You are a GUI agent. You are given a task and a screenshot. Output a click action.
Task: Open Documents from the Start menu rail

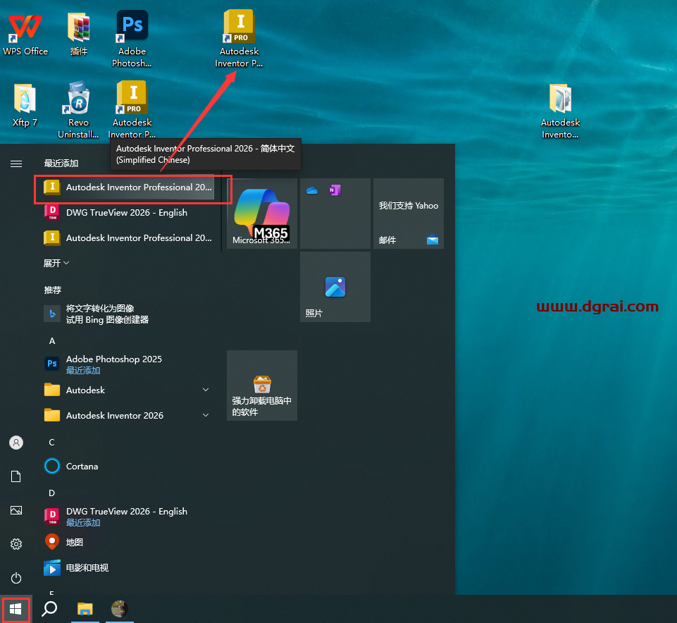tap(16, 476)
